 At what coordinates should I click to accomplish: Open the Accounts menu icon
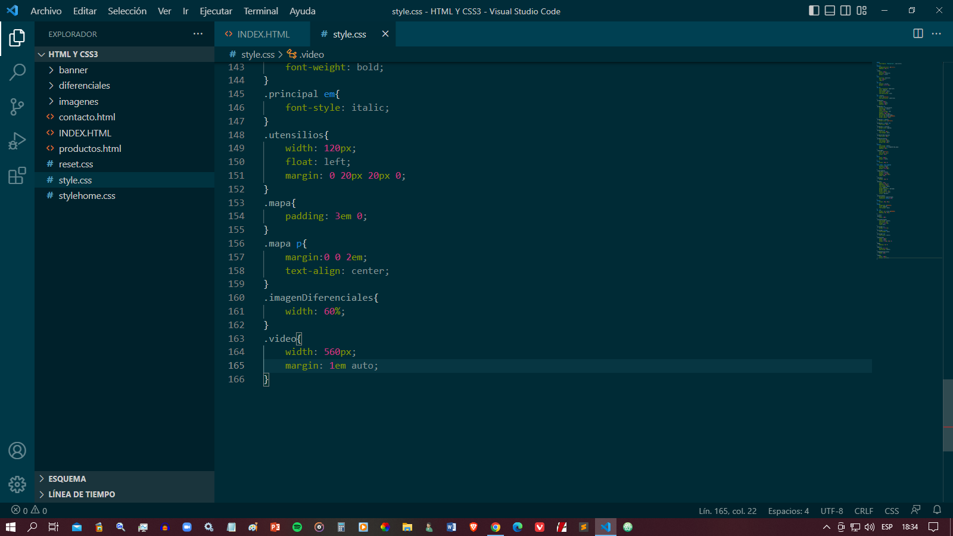point(17,451)
